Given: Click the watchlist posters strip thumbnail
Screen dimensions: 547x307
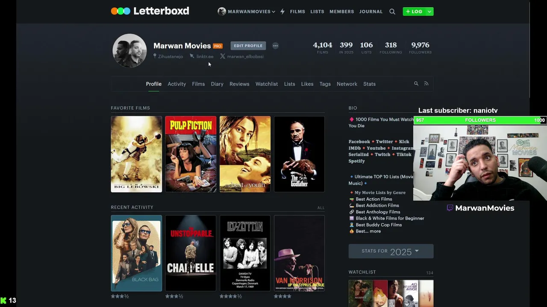Looking at the screenshot, I should coord(391,293).
